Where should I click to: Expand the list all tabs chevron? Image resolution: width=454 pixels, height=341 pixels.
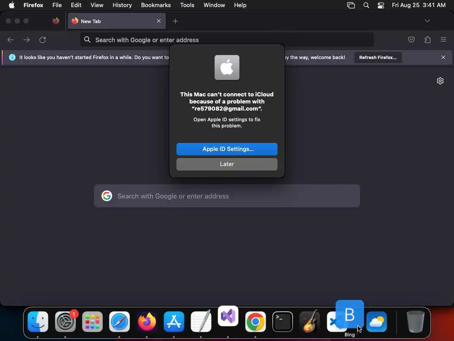pos(427,21)
